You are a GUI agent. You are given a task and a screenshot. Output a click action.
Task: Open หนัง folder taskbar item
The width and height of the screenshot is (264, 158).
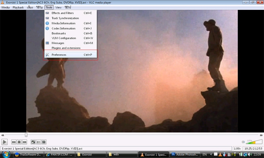[122, 154]
